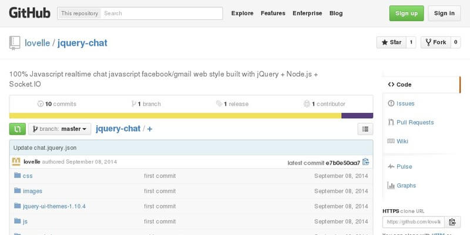Click the Sign up button

406,13
